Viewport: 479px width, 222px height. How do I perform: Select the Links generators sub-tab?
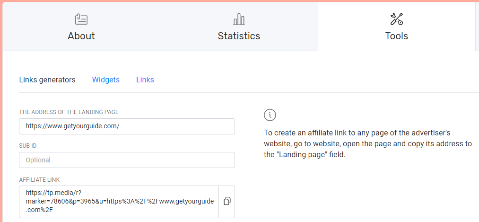(47, 80)
